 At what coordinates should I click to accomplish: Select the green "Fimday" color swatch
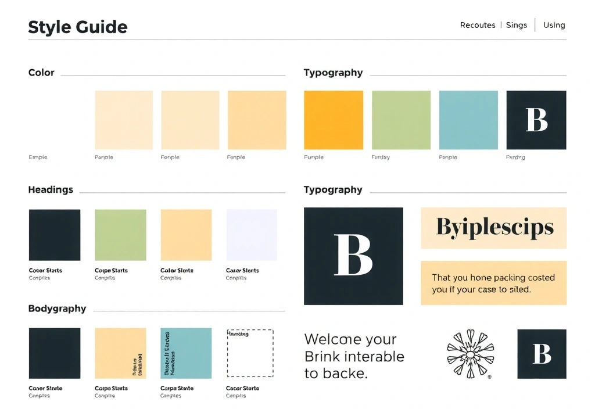[401, 119]
